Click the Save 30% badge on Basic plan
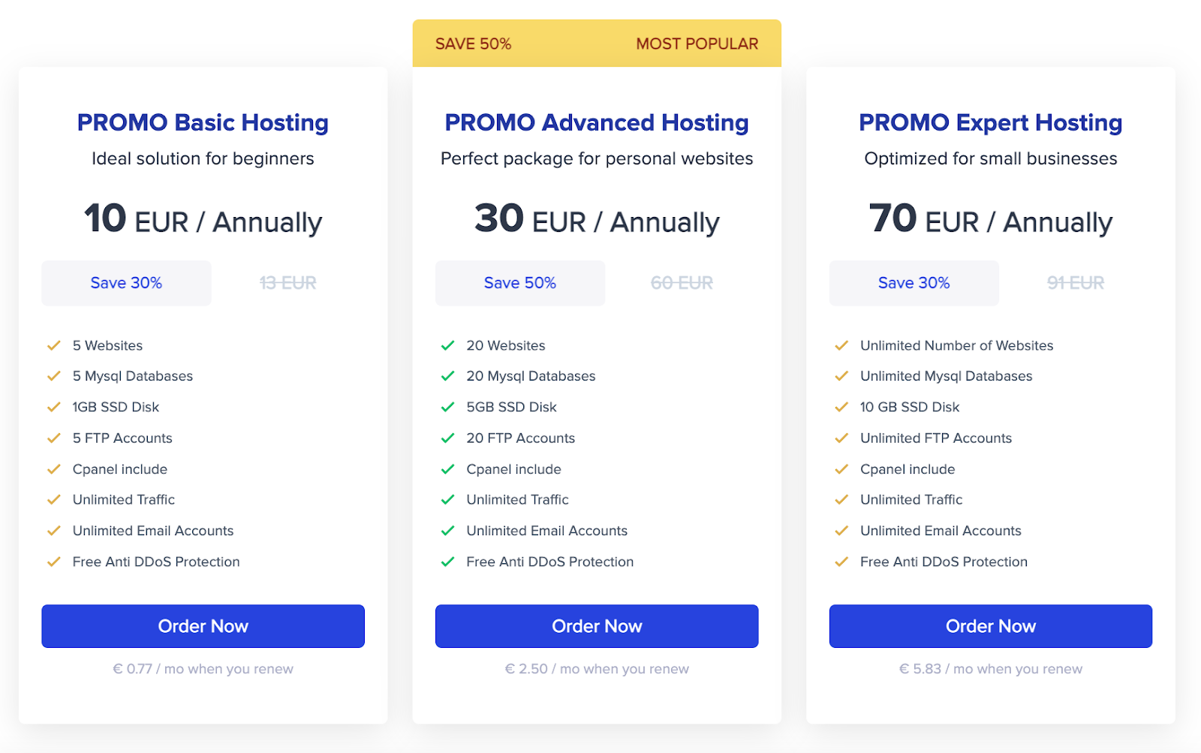The image size is (1201, 753). click(x=126, y=283)
